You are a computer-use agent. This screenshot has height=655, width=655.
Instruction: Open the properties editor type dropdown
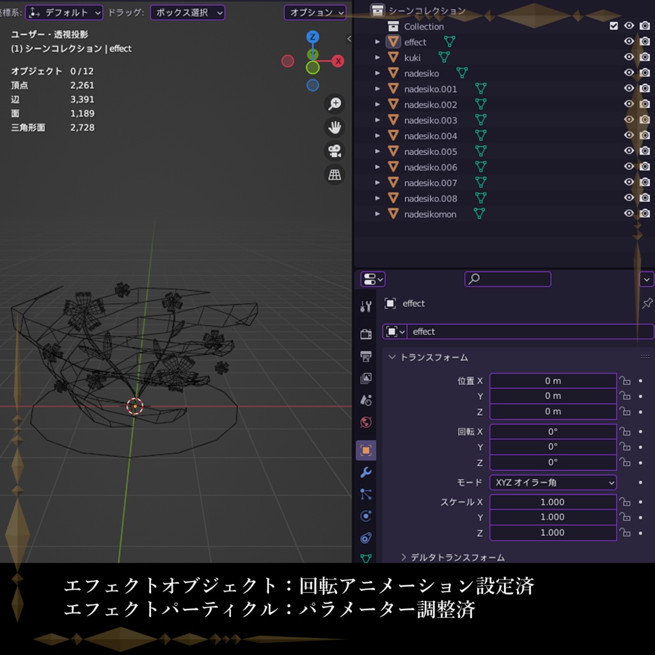tap(373, 279)
